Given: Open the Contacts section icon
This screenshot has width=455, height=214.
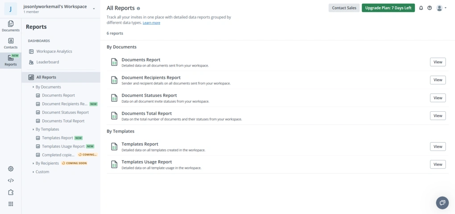Looking at the screenshot, I should [11, 41].
